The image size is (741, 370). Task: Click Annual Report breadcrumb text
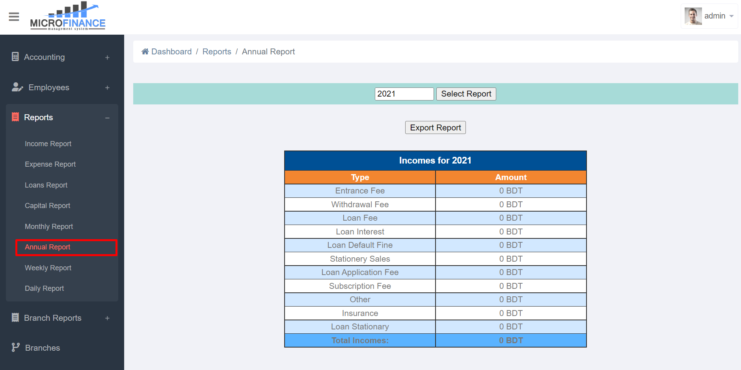coord(268,52)
